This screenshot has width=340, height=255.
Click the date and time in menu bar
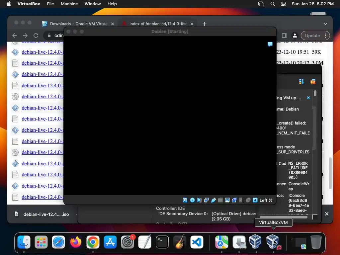(x=312, y=4)
